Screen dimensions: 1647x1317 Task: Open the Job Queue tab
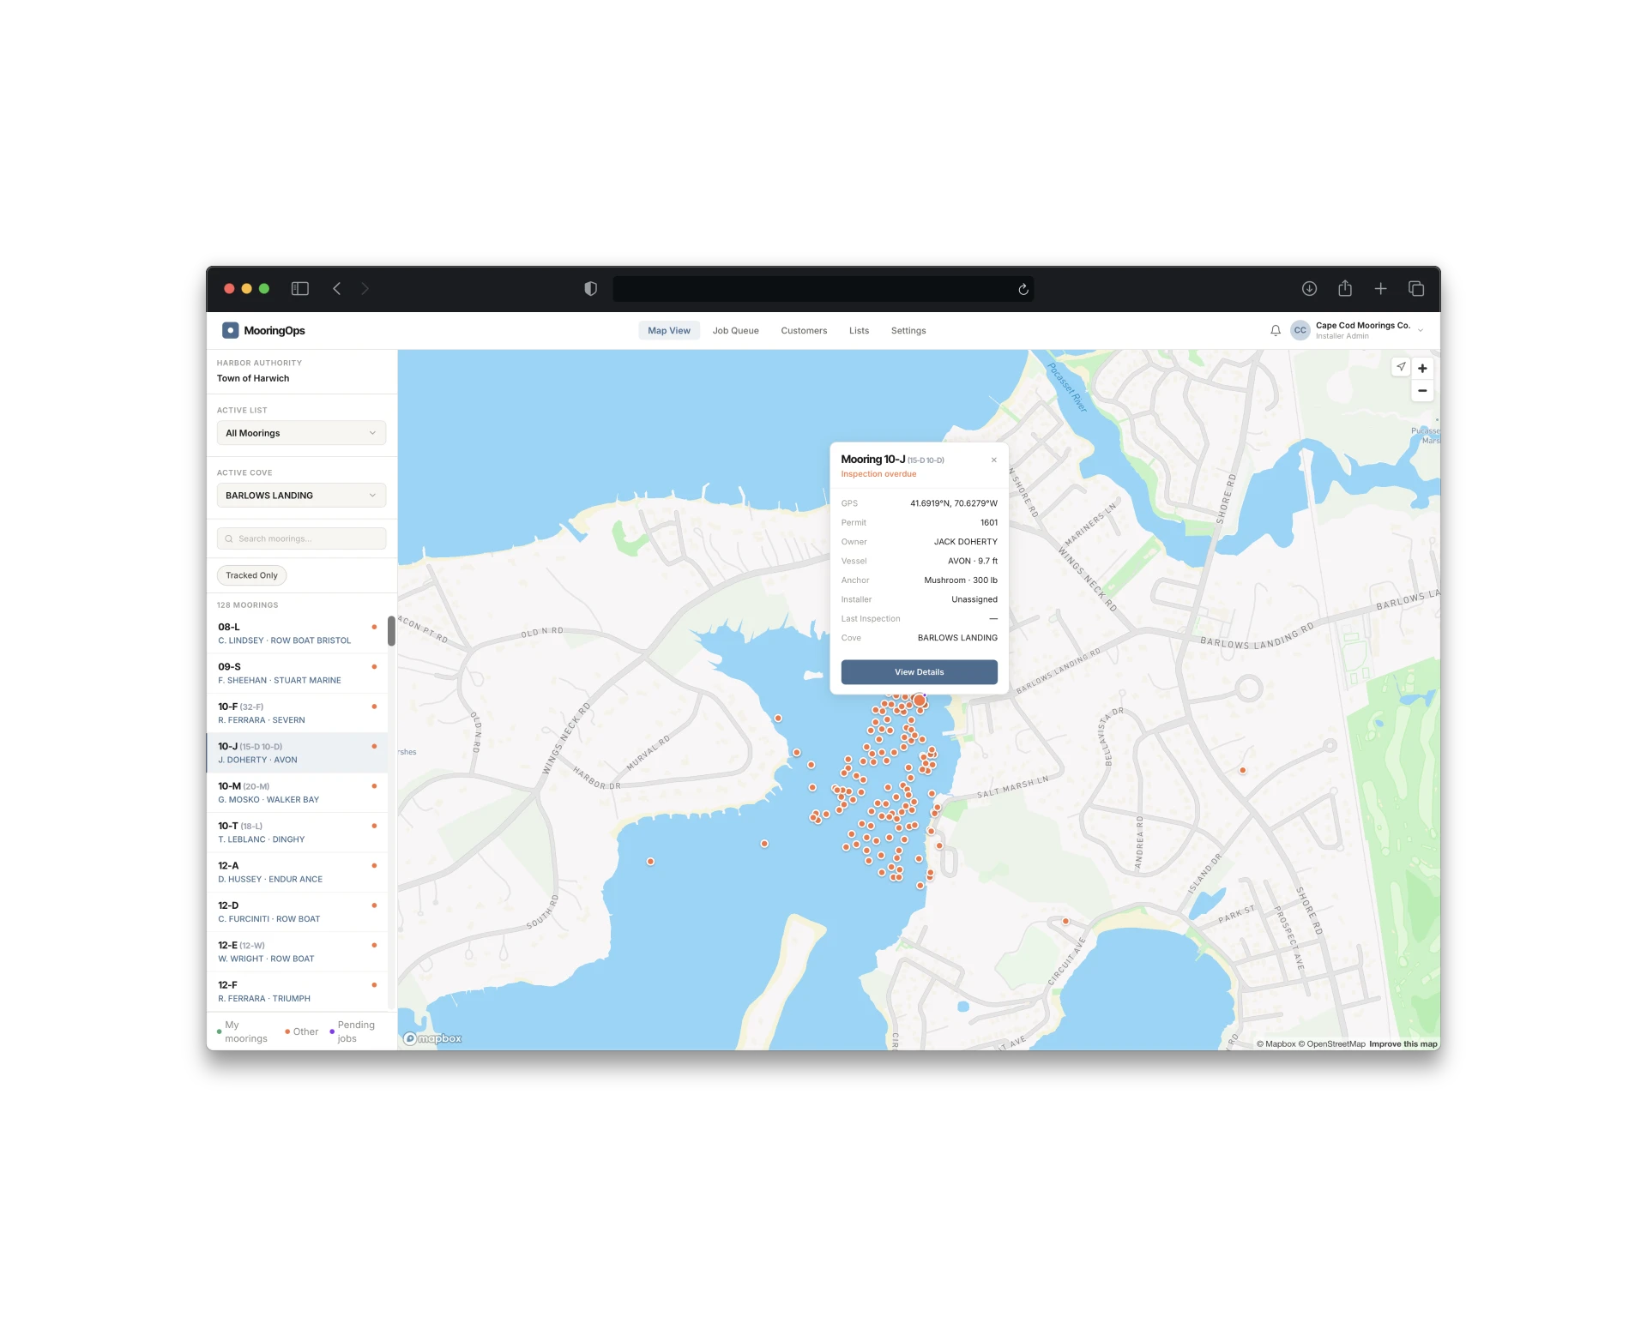click(735, 330)
